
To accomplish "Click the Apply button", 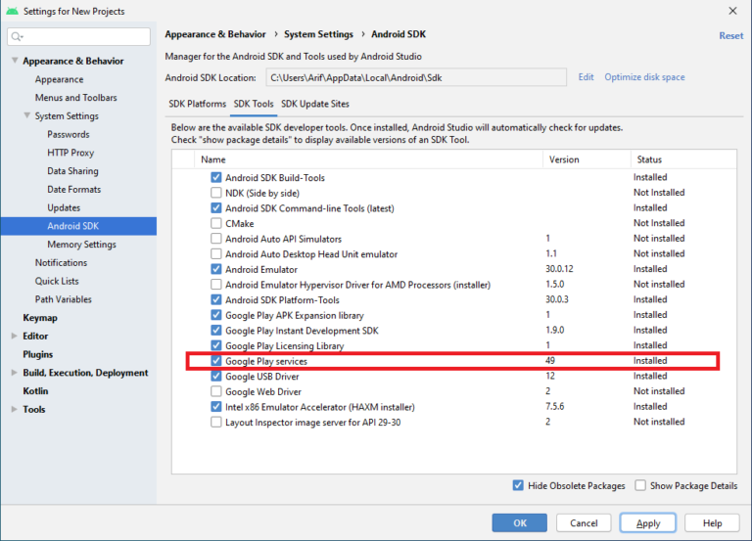I will (x=648, y=523).
